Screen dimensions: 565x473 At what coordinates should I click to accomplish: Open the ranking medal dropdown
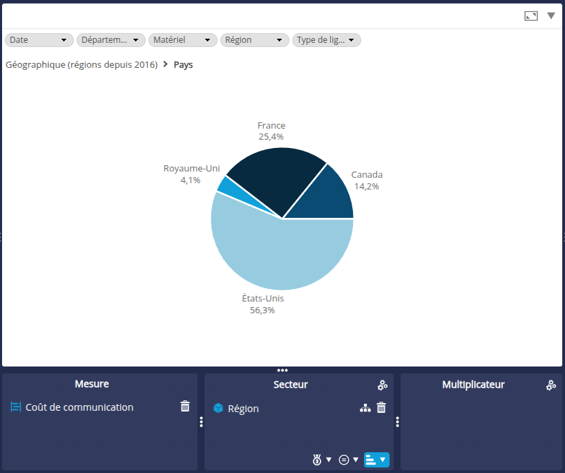pos(321,459)
